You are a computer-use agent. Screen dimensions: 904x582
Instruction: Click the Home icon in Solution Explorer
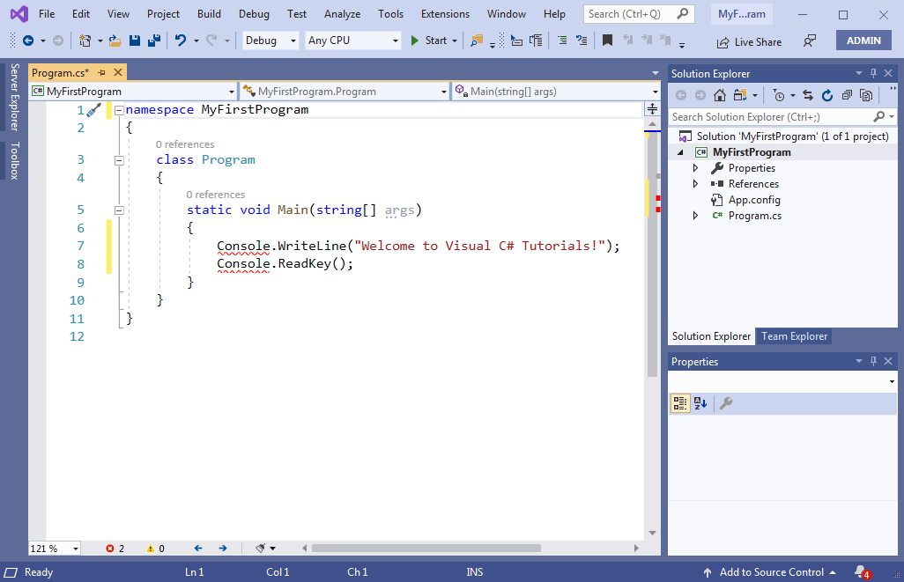pyautogui.click(x=720, y=95)
